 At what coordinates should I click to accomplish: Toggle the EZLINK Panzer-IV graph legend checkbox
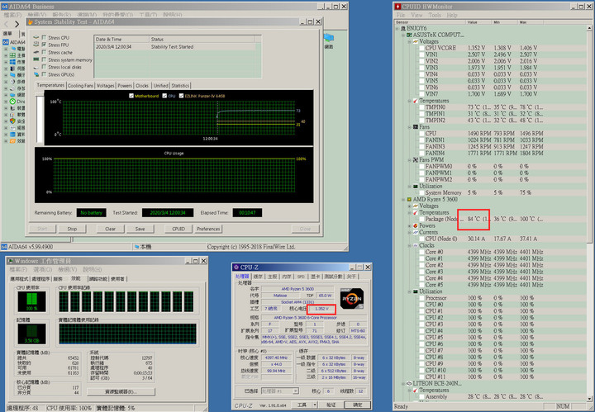[181, 96]
